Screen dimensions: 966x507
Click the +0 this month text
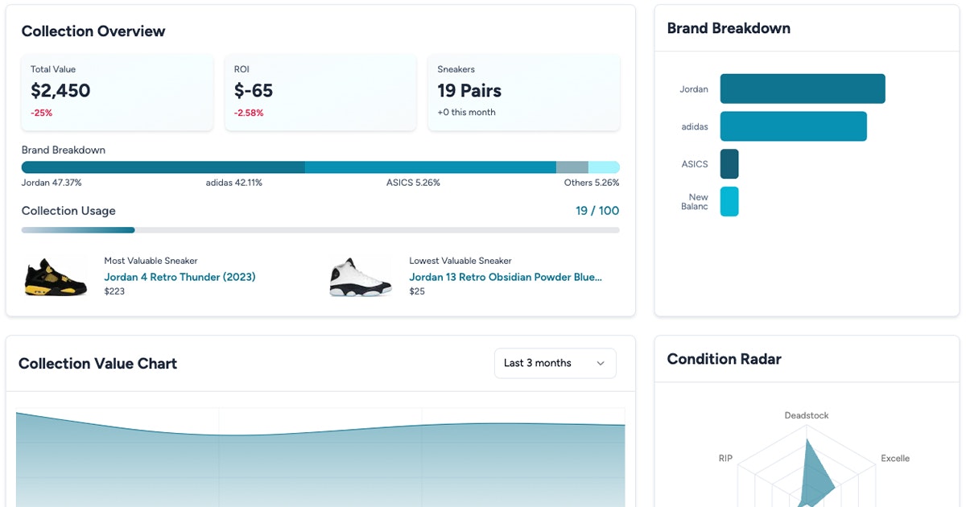pyautogui.click(x=467, y=113)
